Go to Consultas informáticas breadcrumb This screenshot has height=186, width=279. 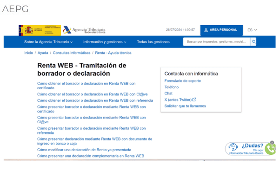[72, 53]
